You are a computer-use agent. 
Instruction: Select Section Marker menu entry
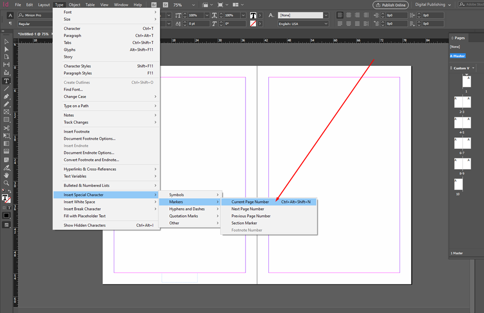coord(244,223)
